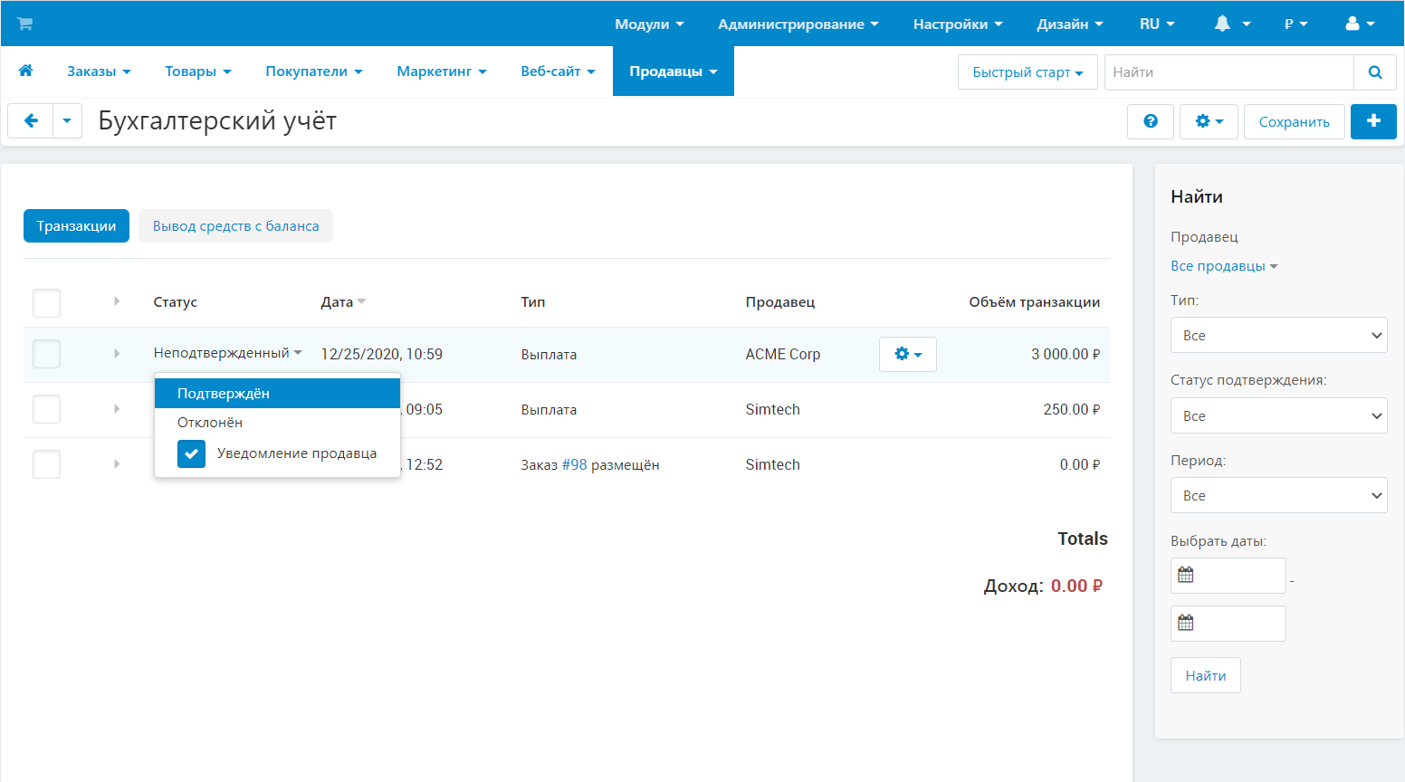Screen dimensions: 1405x782
Task: Click the Сохранить button
Action: pos(1293,121)
